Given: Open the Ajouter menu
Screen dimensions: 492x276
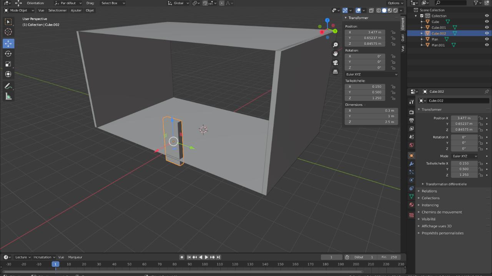Looking at the screenshot, I should pos(76,10).
